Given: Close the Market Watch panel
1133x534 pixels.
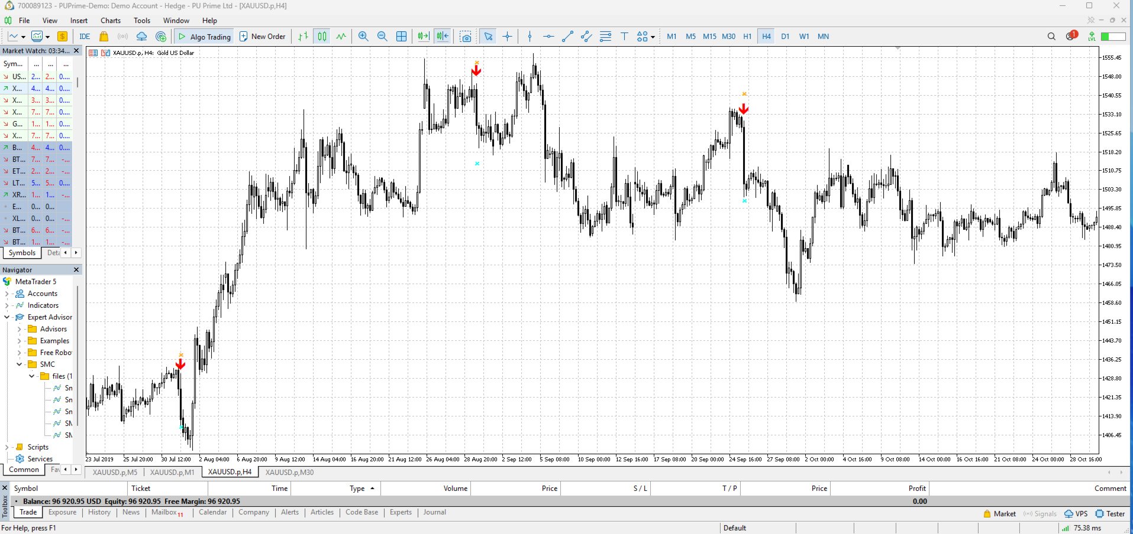Looking at the screenshot, I should click(76, 51).
